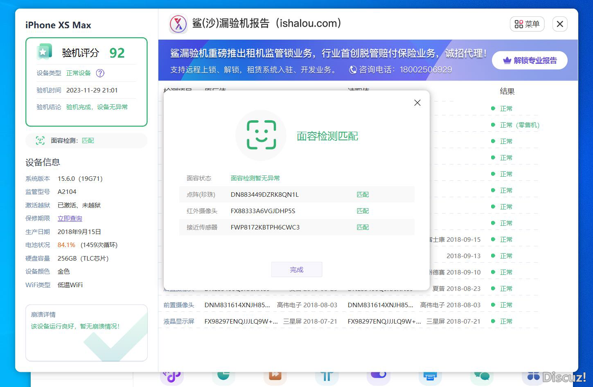
Task: Click the 鲨漏验机 app logo icon
Action: [x=178, y=24]
